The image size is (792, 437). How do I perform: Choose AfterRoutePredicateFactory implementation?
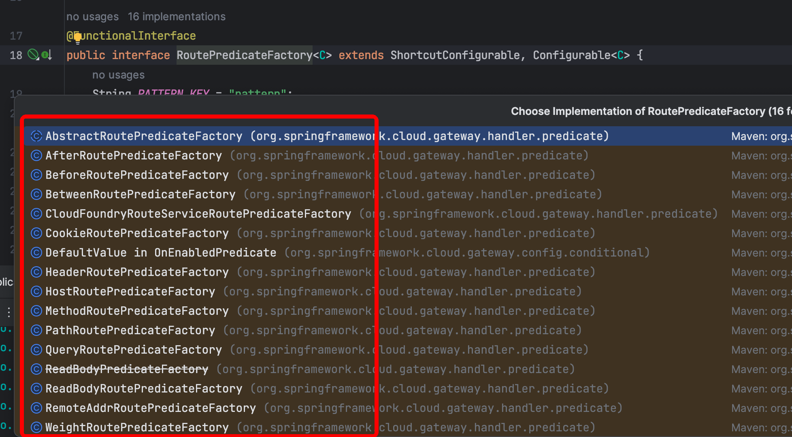408,155
